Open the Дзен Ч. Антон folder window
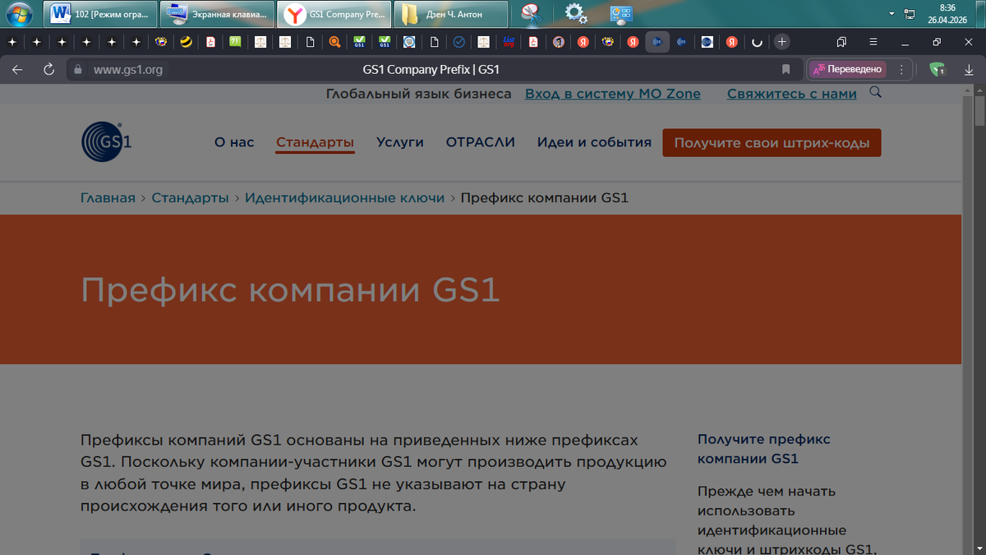The height and width of the screenshot is (555, 986). pyautogui.click(x=451, y=13)
